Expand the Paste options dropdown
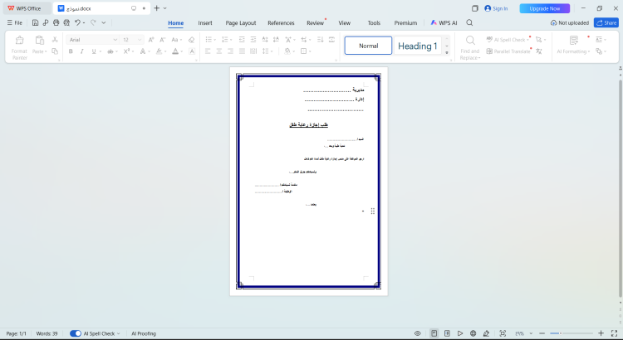Viewport: 623px width, 340px height. point(46,52)
